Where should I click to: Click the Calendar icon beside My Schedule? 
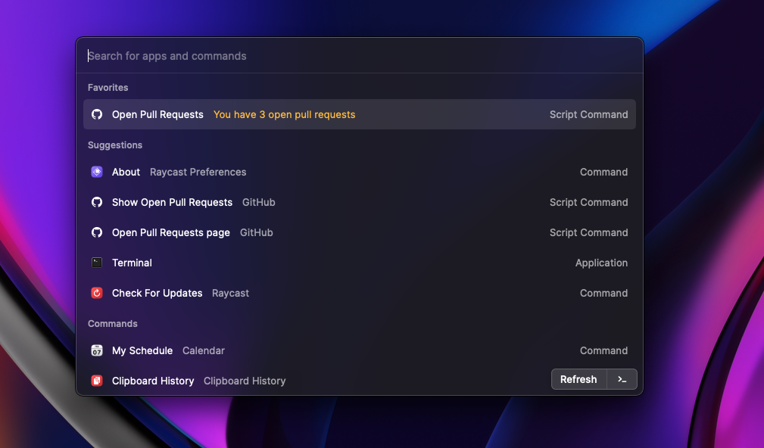(x=97, y=350)
